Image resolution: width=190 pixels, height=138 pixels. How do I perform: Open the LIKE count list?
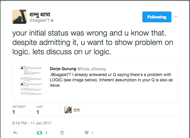pos(40,110)
